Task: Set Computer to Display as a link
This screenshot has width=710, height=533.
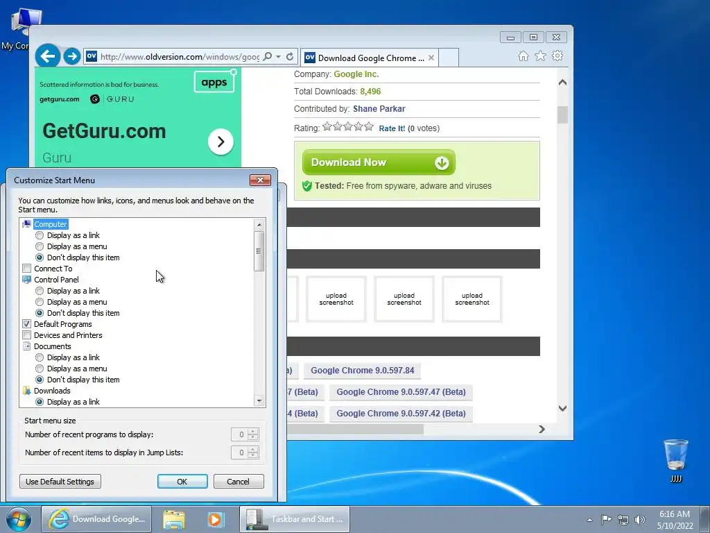Action: pos(40,235)
